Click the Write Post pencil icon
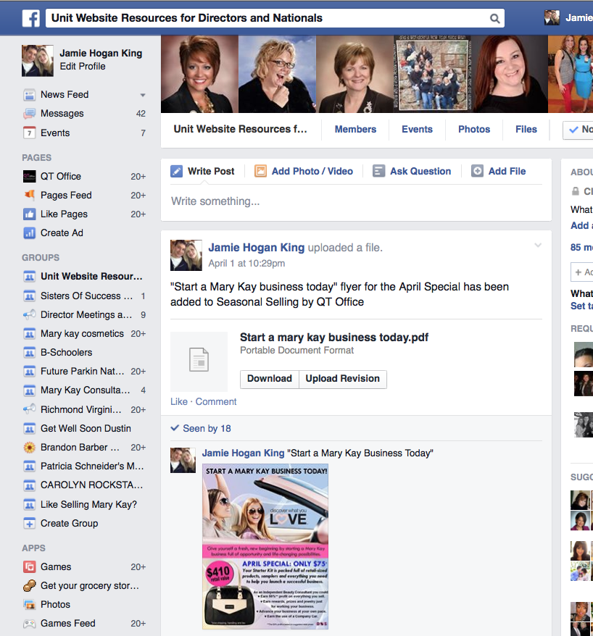The width and height of the screenshot is (593, 636). point(177,171)
